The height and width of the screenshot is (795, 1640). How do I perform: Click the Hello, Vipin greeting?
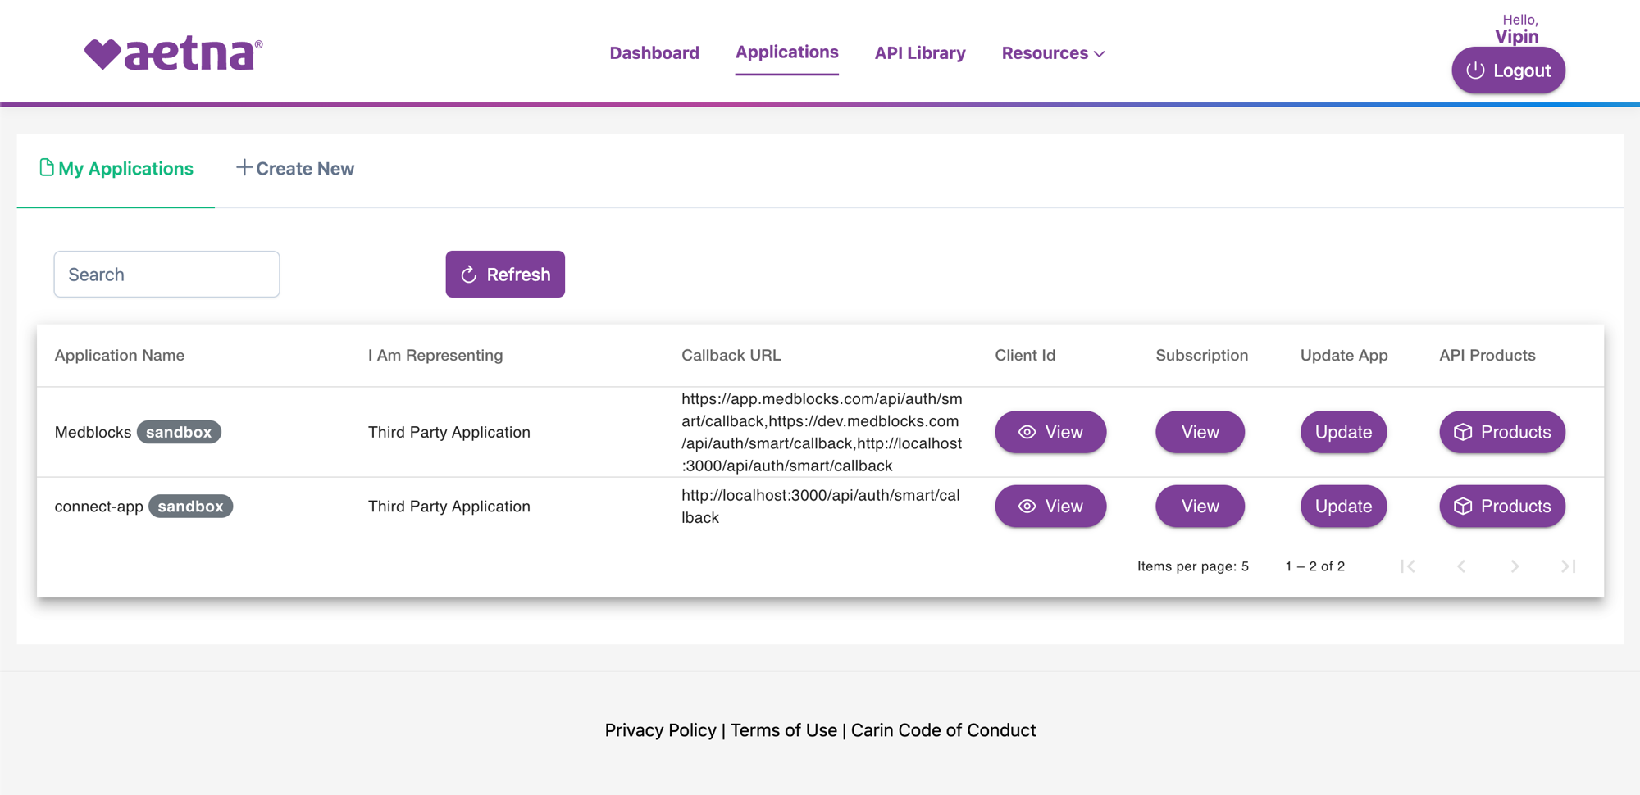tap(1518, 29)
